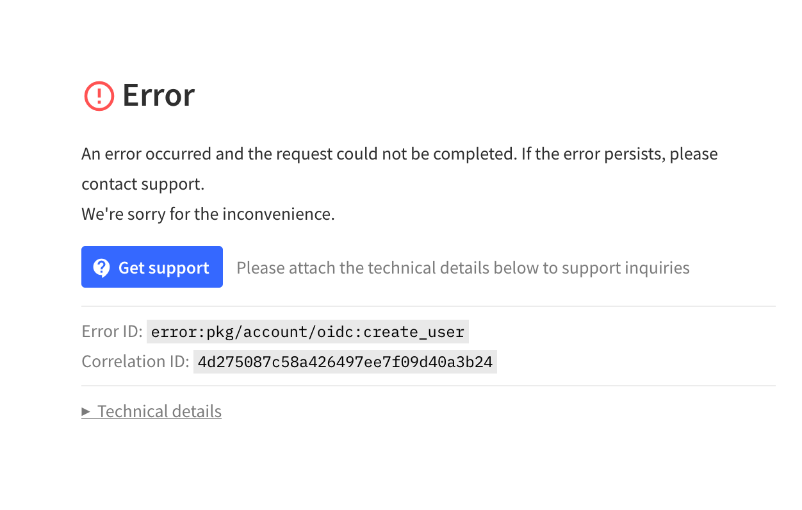The width and height of the screenshot is (802, 510).
Task: Click the divider line below Correlation ID
Action: pos(429,386)
